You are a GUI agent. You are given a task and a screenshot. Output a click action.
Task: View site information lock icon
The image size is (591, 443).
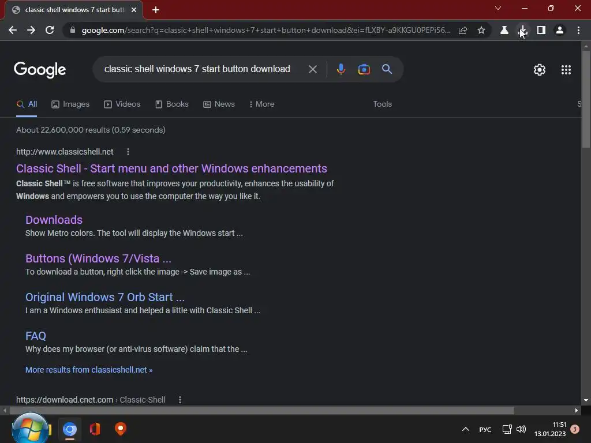click(73, 30)
